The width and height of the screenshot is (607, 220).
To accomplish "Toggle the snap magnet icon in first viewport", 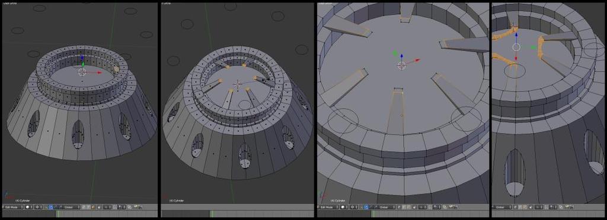I will coord(115,207).
